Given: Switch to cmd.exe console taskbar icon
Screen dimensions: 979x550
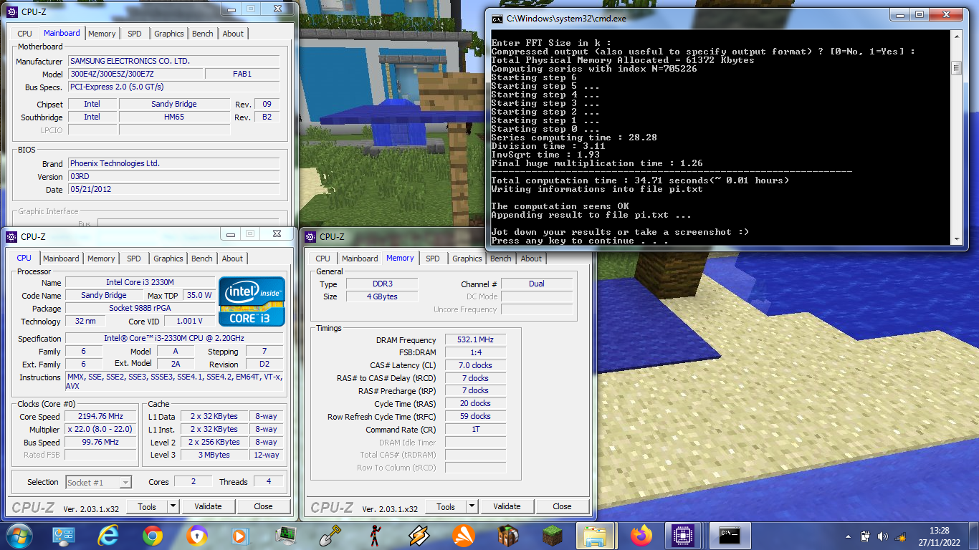Looking at the screenshot, I should [x=730, y=536].
